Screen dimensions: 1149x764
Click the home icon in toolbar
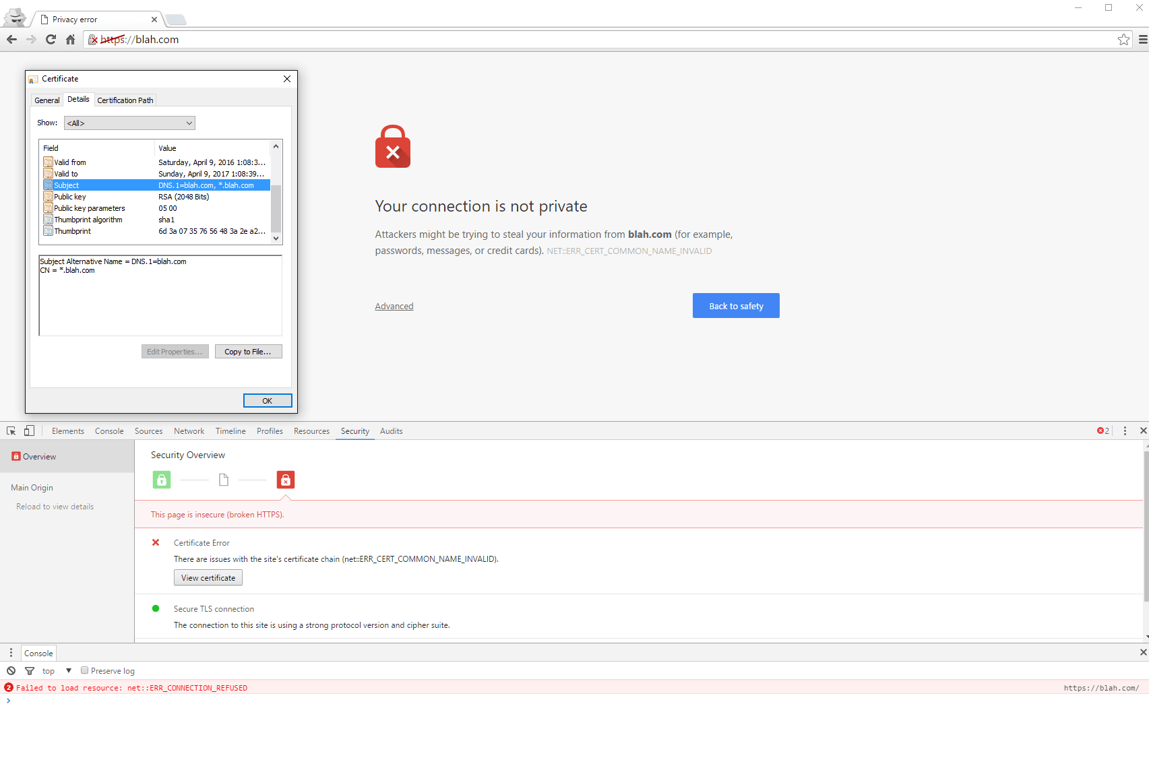click(x=70, y=40)
